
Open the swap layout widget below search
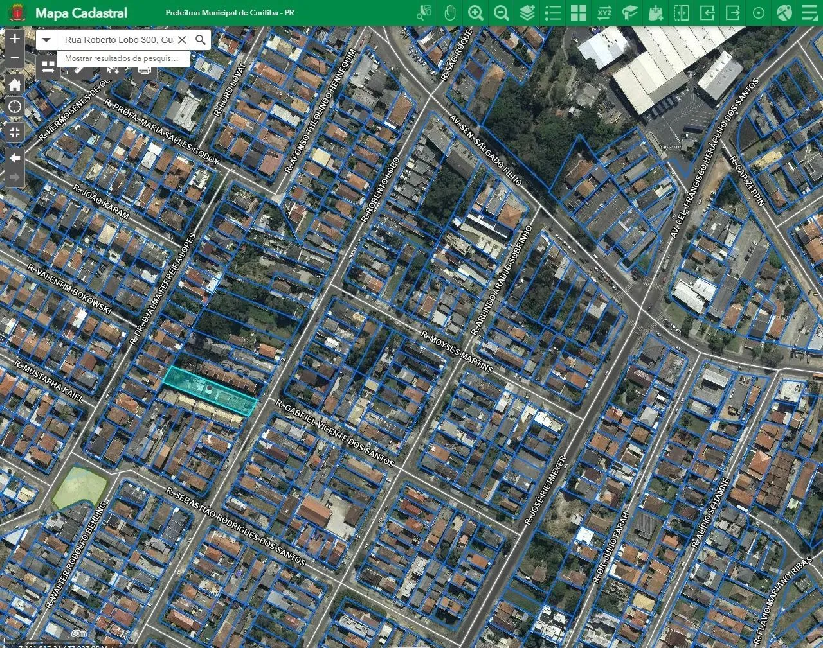click(x=48, y=67)
